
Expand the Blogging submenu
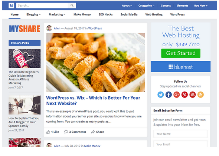point(33,14)
